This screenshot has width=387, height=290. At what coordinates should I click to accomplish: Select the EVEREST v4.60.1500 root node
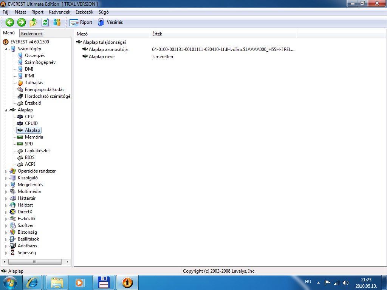pos(29,42)
